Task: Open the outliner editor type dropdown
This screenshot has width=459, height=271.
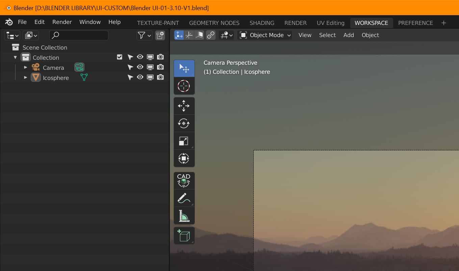Action: [x=12, y=35]
